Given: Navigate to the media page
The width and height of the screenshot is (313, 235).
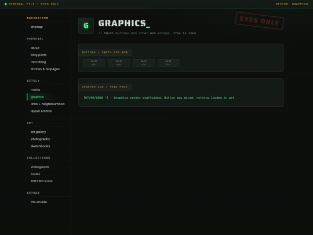Looking at the screenshot, I should pos(35,90).
